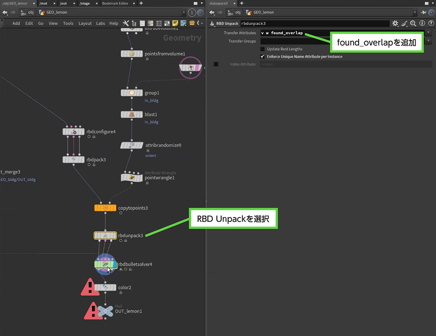Click the magnifier search icon in parameter pane
The image size is (436, 336).
pos(413,24)
